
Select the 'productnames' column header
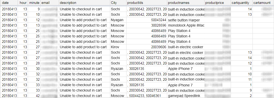point(186,3)
